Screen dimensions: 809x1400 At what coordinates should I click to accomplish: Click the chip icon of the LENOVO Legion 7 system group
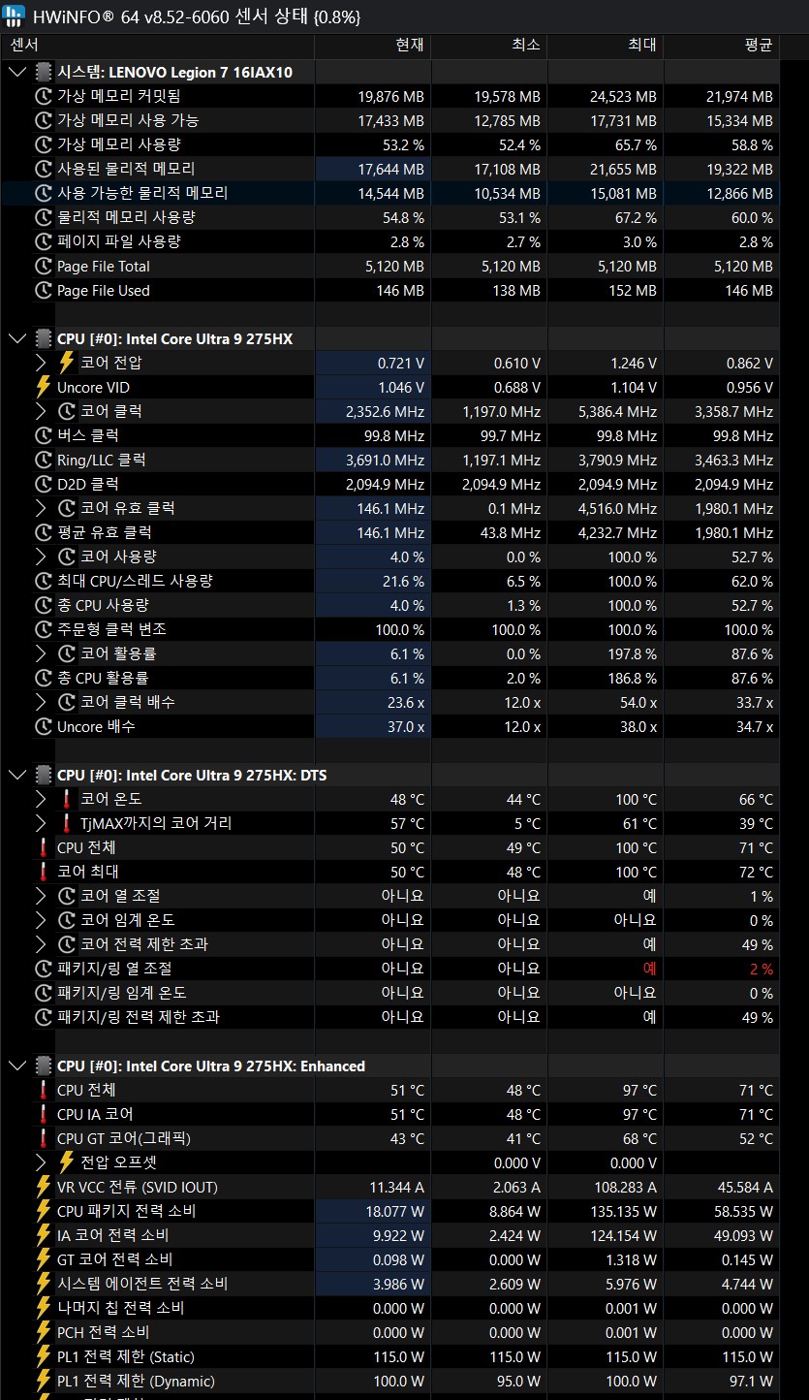(x=43, y=72)
